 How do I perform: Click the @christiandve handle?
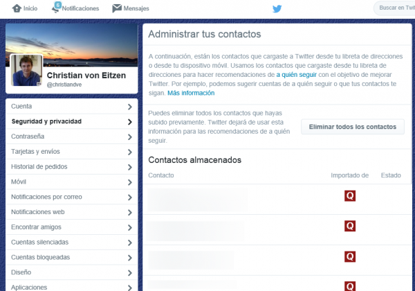click(x=64, y=85)
